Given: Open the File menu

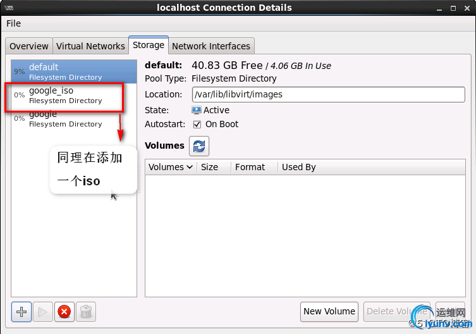Looking at the screenshot, I should tap(13, 23).
